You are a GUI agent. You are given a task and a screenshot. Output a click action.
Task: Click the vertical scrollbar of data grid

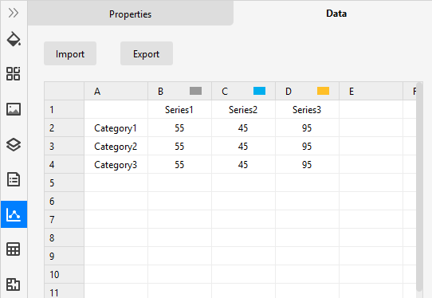click(419, 186)
